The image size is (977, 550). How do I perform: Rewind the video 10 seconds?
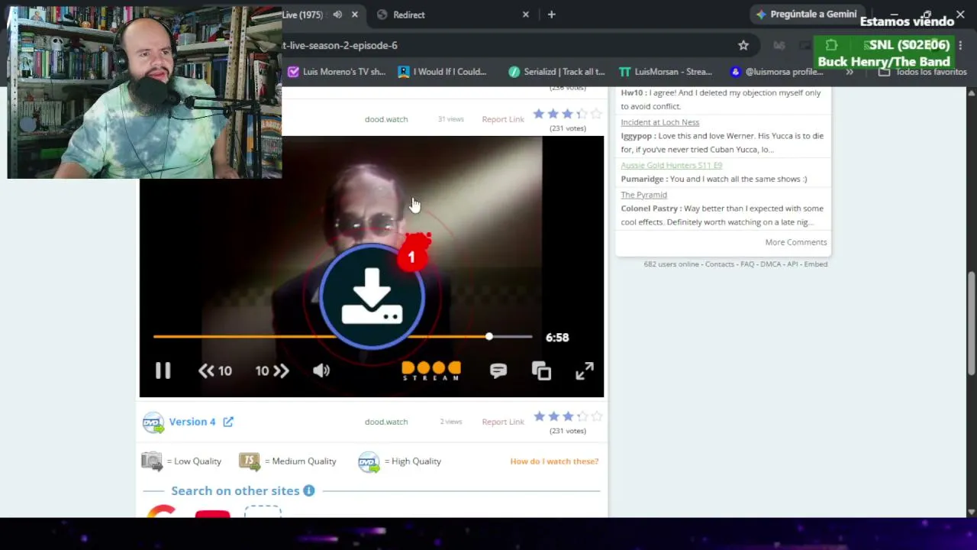(214, 370)
